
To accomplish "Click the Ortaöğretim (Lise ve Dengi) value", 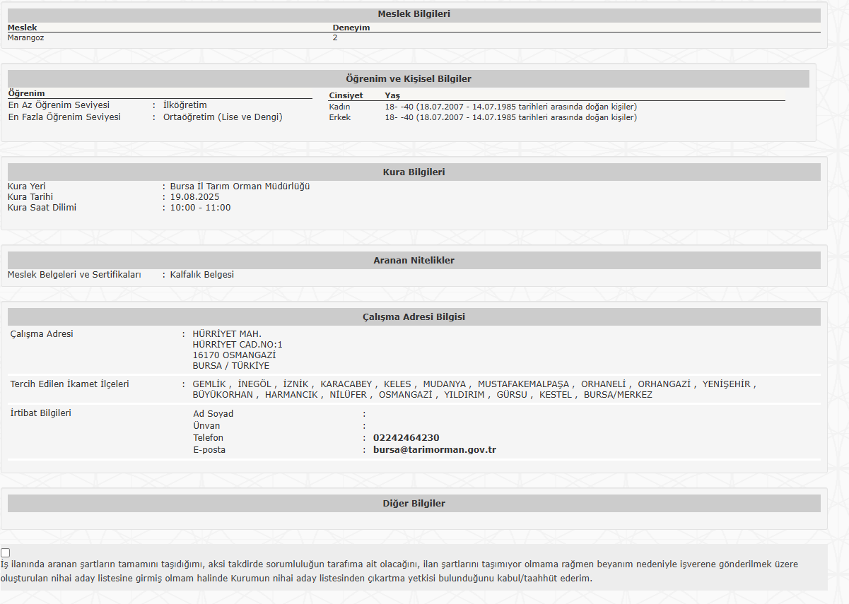I will pos(223,117).
